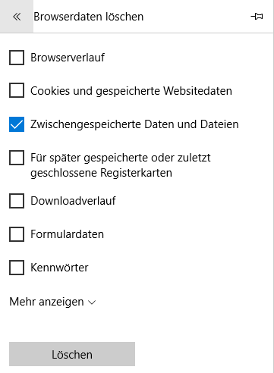Select the Downloadverlauf checkbox
274x373 pixels.
point(17,201)
